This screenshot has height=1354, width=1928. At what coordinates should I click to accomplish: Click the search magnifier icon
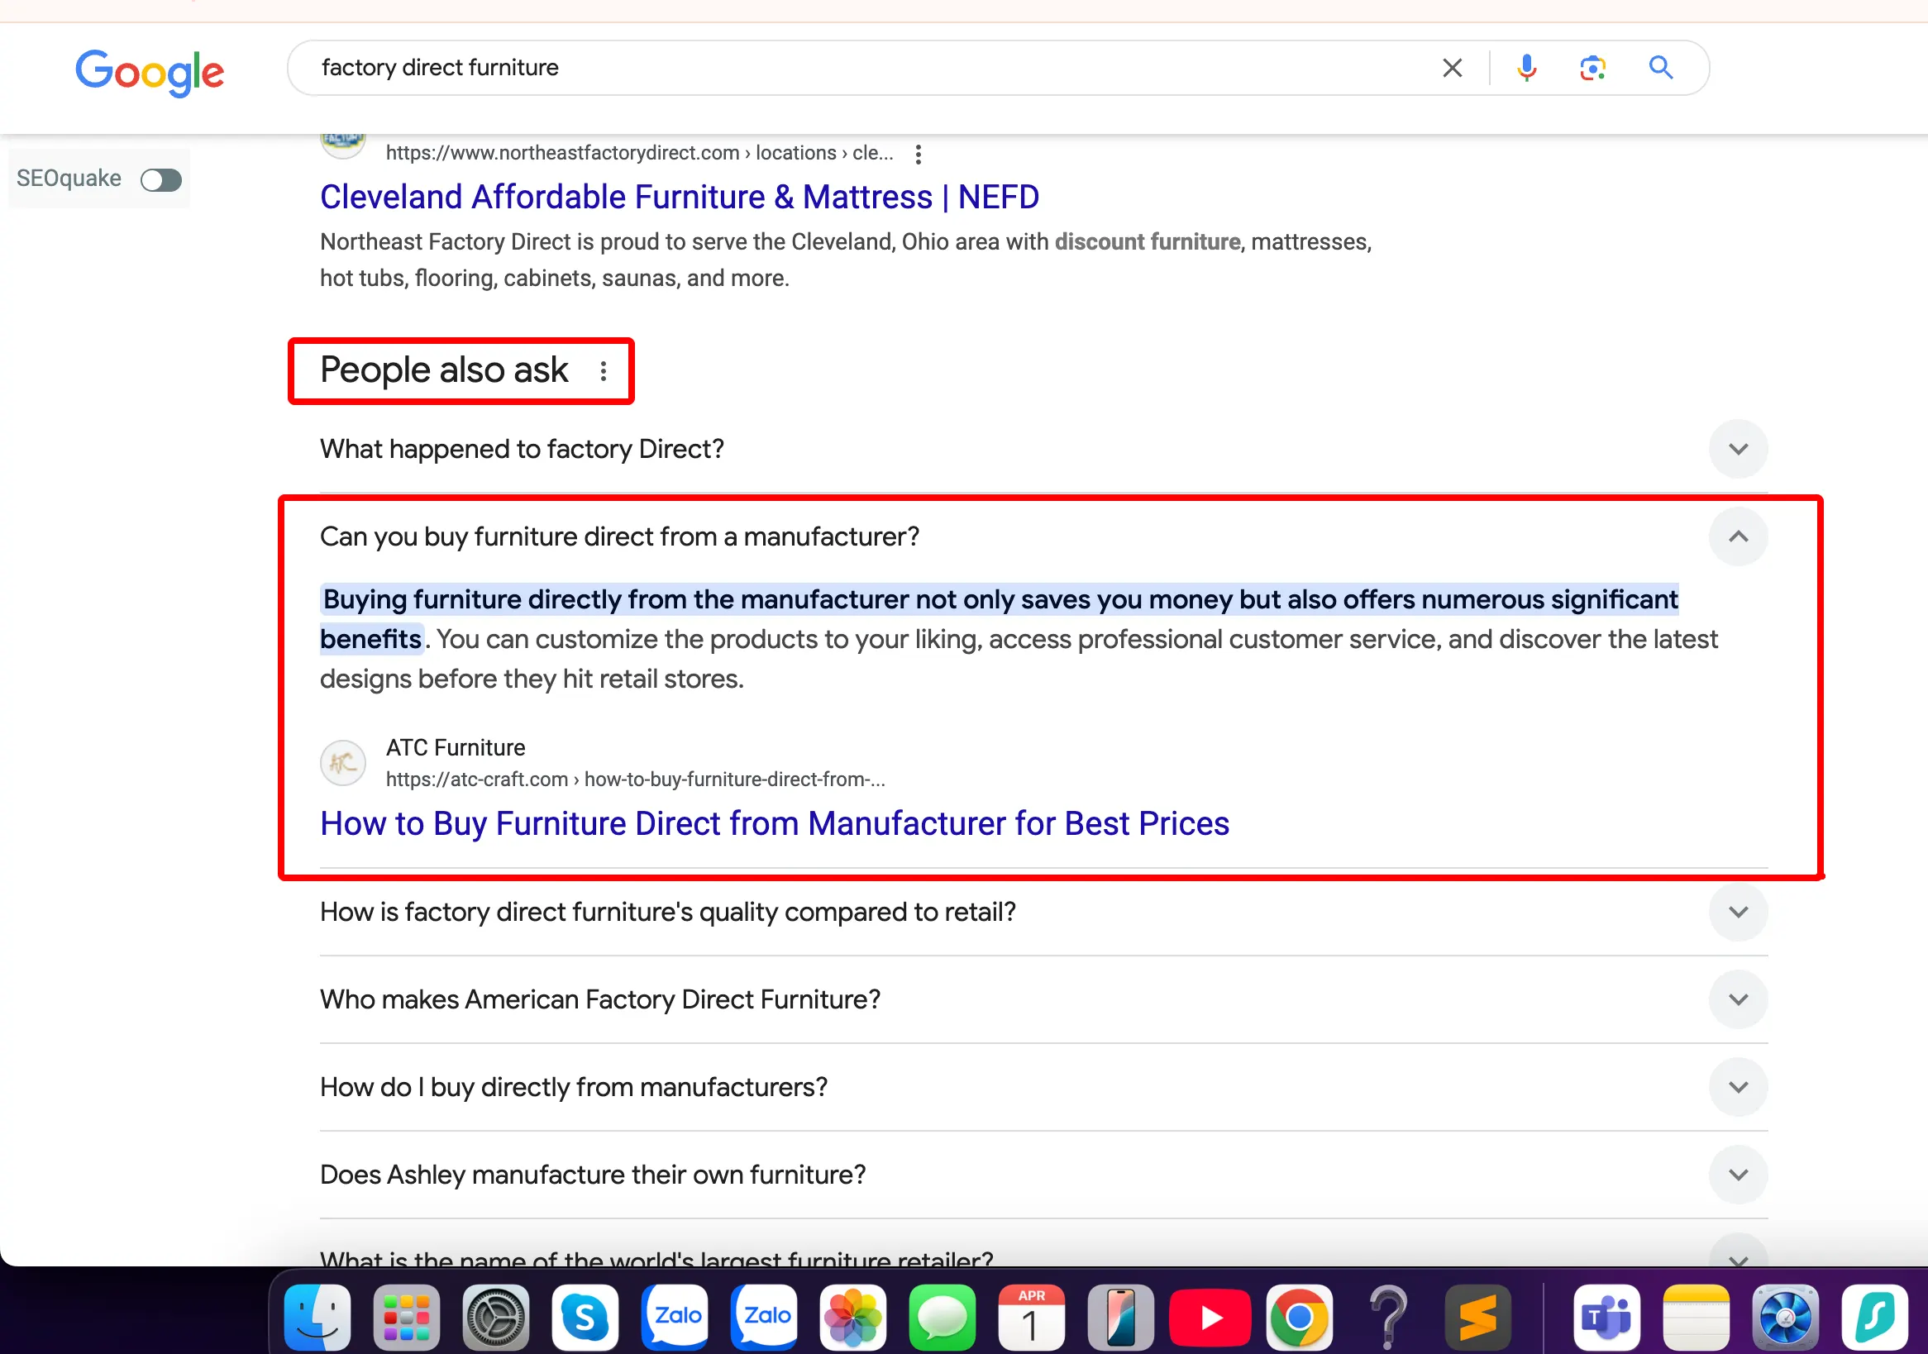coord(1660,67)
